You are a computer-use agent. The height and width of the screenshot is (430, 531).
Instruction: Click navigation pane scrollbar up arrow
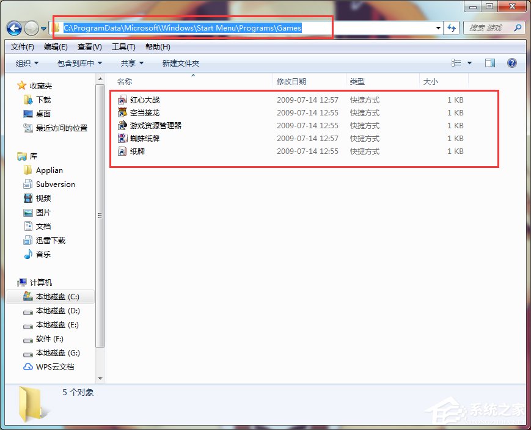click(100, 79)
